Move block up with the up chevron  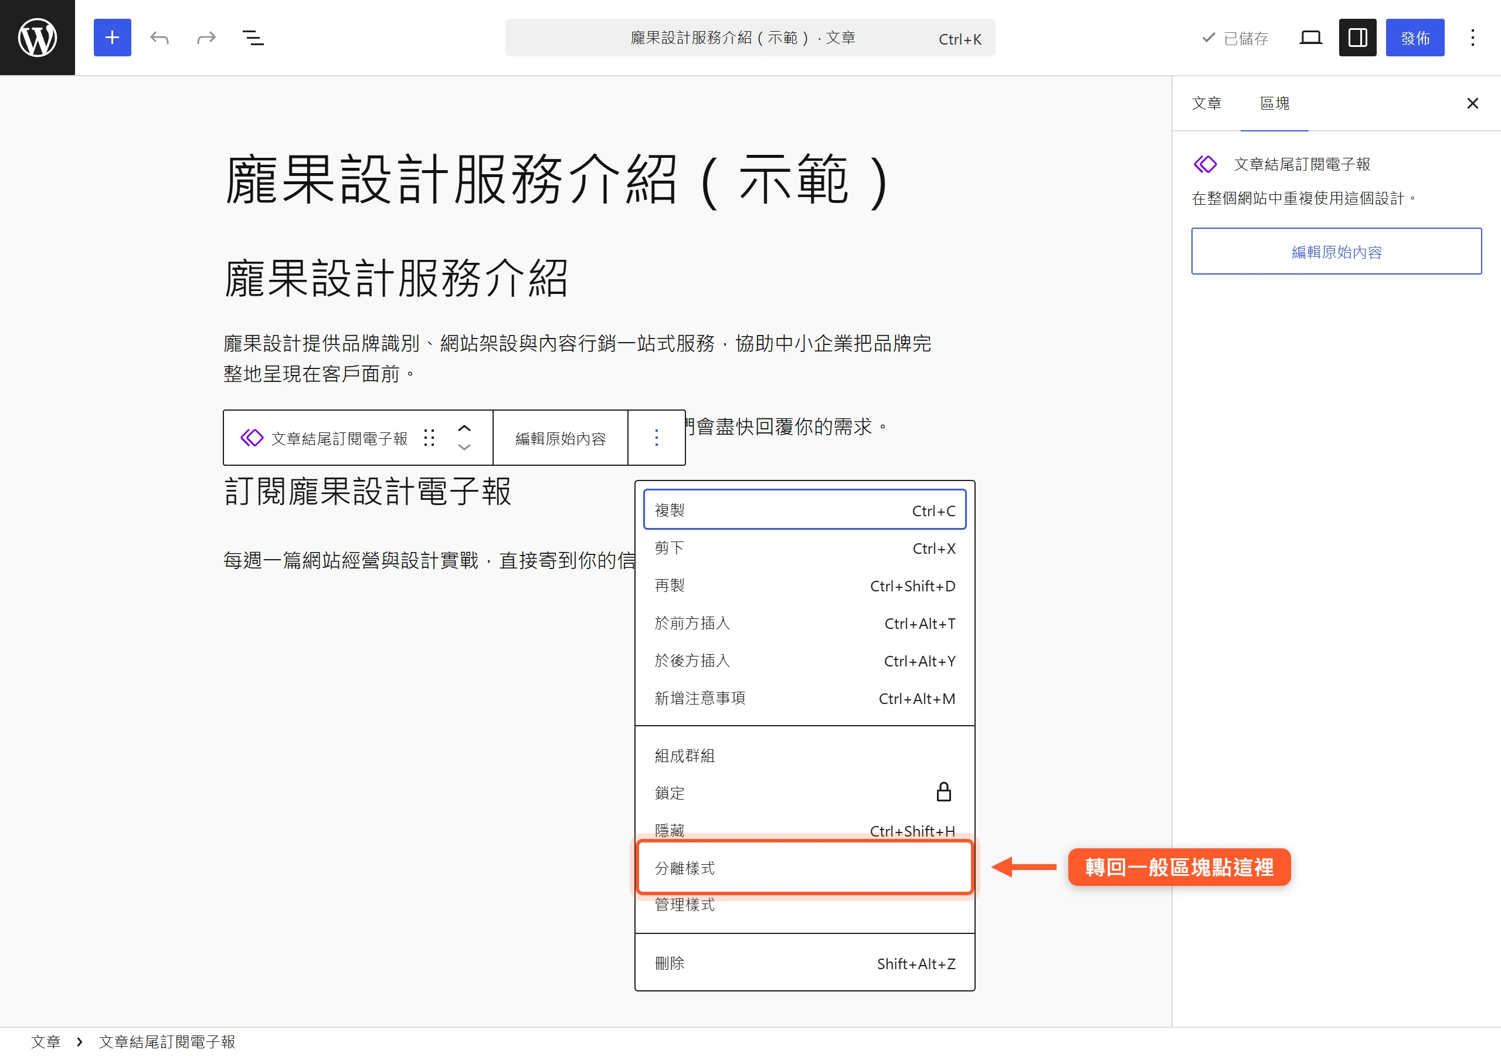(464, 428)
